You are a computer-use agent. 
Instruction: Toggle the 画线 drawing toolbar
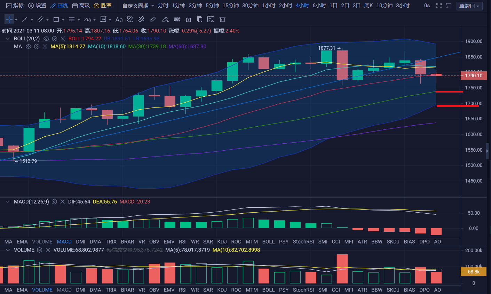59,6
